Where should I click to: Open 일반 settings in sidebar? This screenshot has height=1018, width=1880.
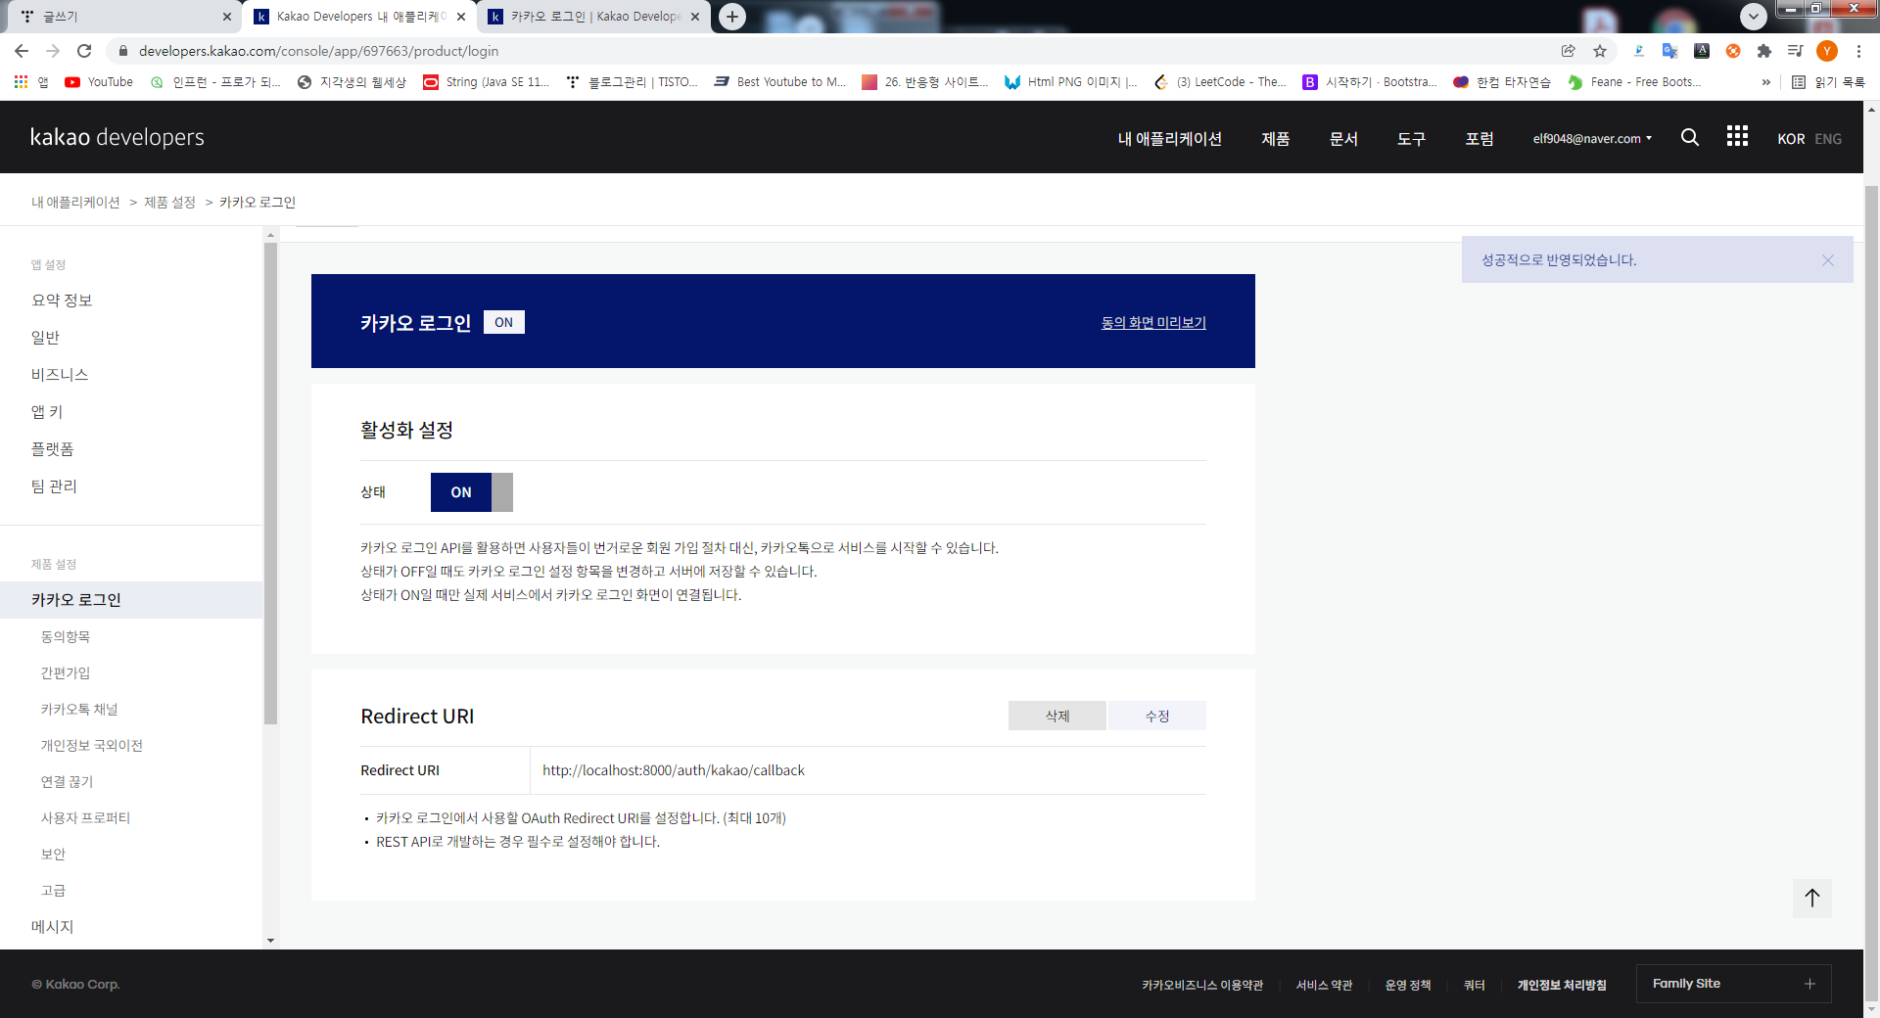click(x=45, y=338)
